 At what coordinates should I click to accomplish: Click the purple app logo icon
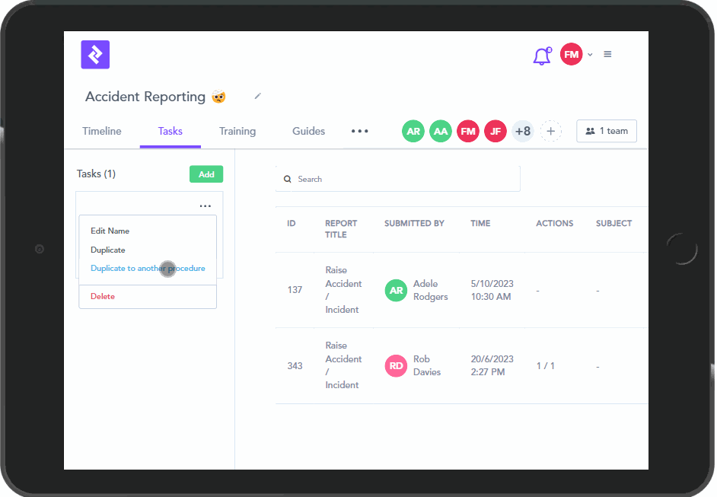95,55
